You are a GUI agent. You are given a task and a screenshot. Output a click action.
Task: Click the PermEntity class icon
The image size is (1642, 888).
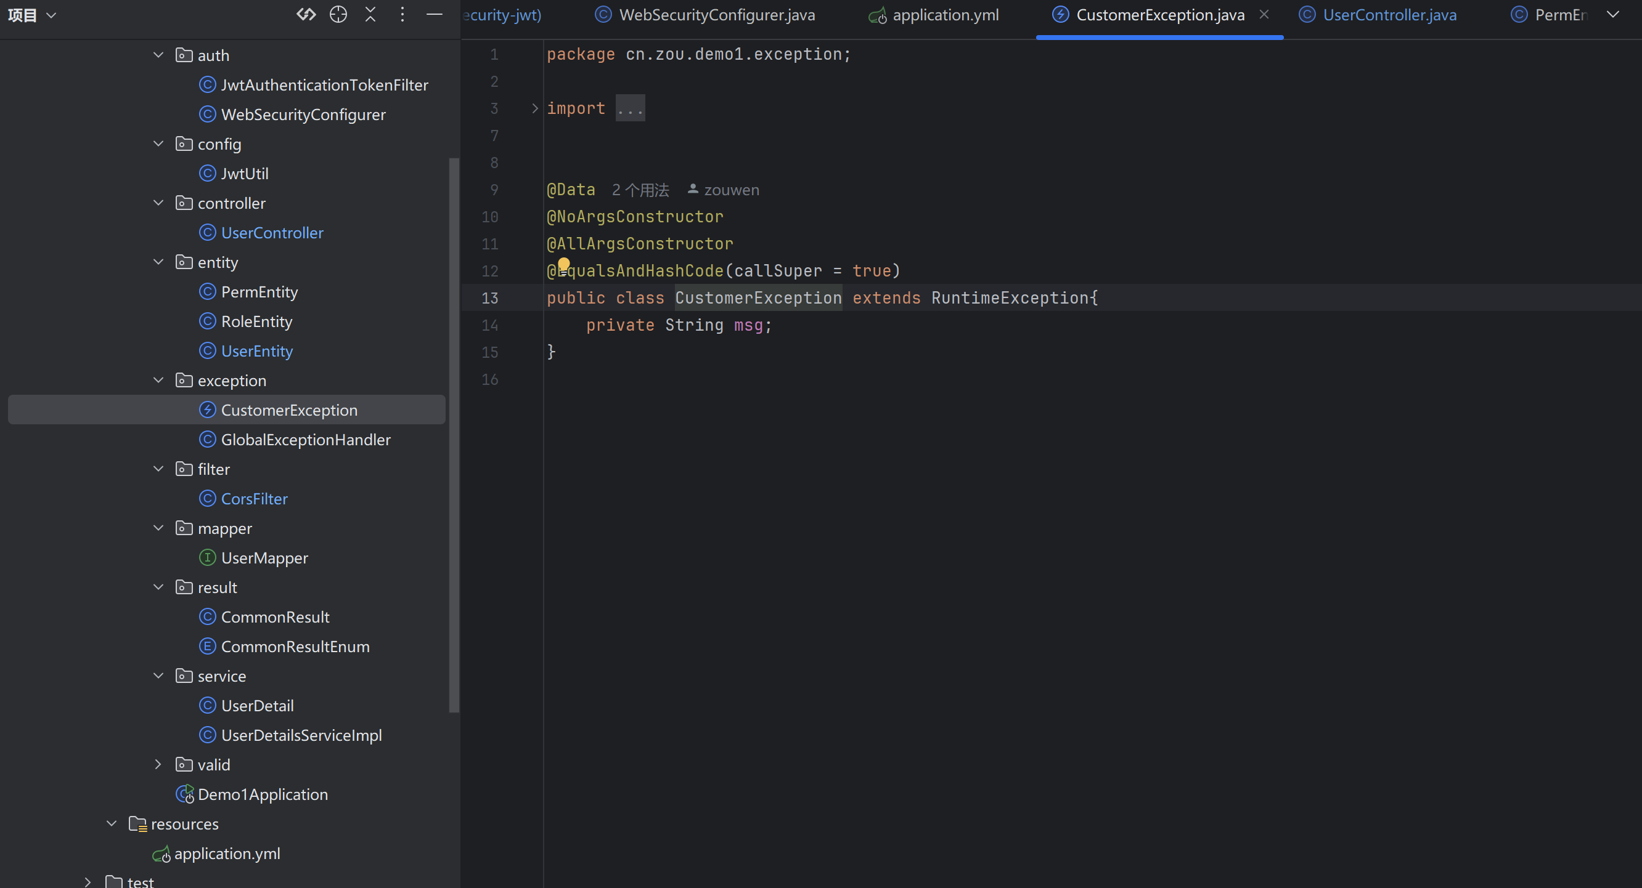[x=207, y=292]
